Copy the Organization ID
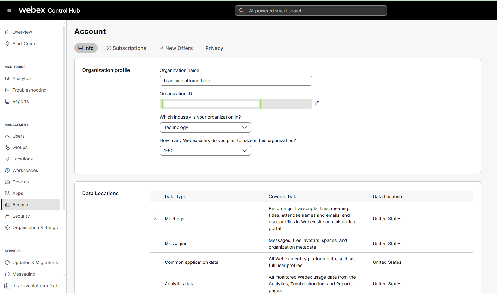497x293 pixels. [x=317, y=104]
